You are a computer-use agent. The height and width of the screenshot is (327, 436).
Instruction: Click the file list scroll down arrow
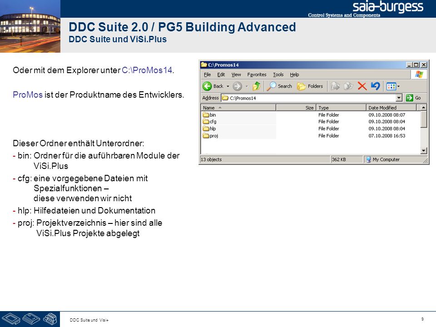click(x=423, y=151)
